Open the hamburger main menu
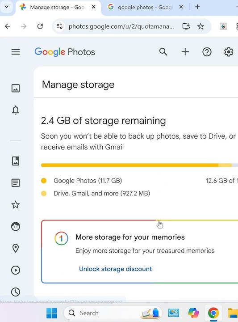Image resolution: width=238 pixels, height=322 pixels. click(x=16, y=52)
